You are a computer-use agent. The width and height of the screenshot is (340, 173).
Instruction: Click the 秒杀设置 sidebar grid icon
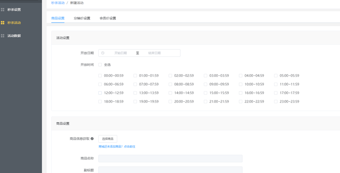(x=3, y=9)
